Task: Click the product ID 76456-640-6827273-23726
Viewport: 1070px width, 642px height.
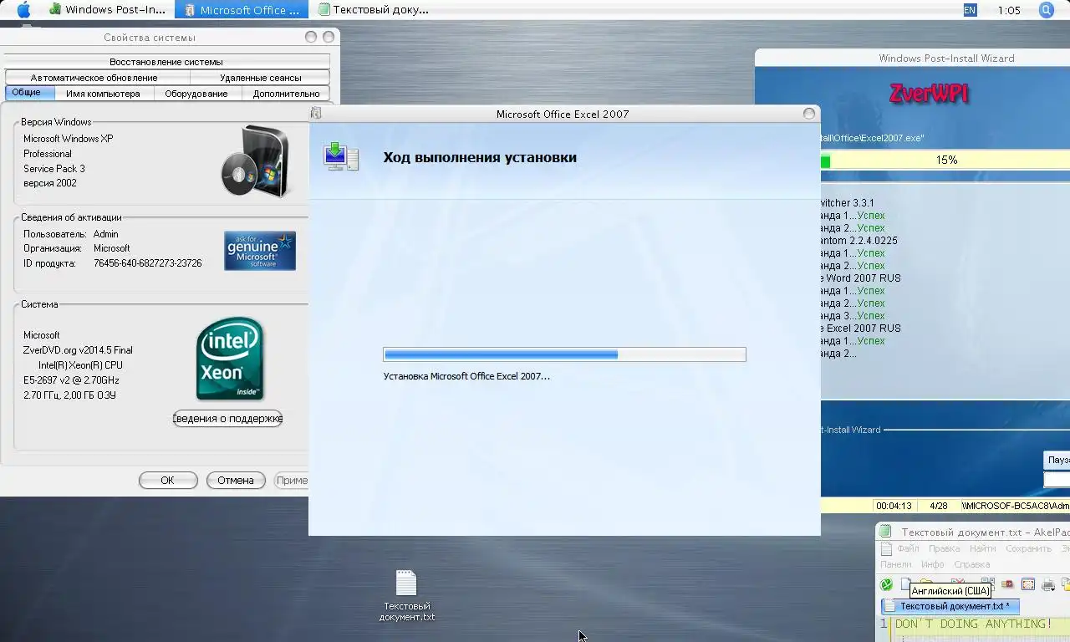Action: point(147,263)
